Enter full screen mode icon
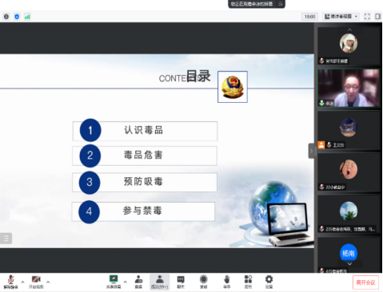The height and width of the screenshot is (292, 383). pos(367,17)
